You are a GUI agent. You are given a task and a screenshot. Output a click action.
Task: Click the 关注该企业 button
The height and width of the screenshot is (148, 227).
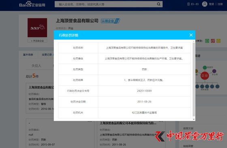[x=37, y=41]
